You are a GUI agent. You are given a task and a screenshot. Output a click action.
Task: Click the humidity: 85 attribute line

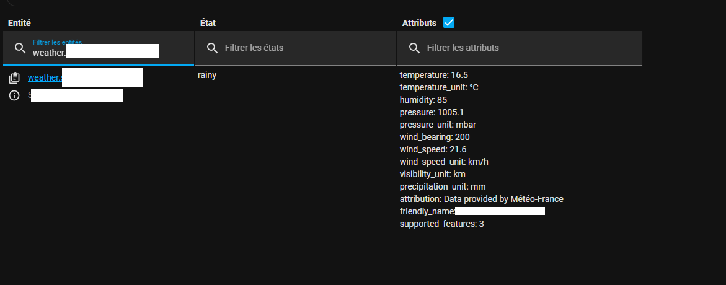pos(423,100)
